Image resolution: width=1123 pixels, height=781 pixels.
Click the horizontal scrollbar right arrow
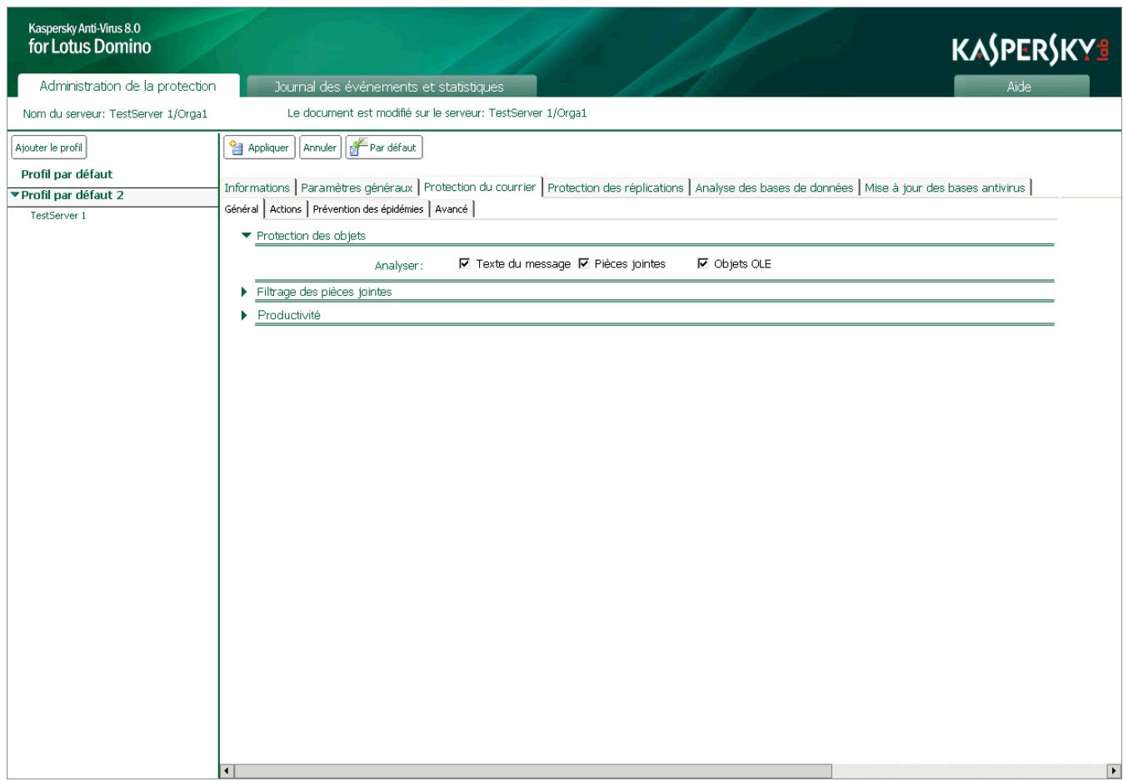tap(1114, 771)
